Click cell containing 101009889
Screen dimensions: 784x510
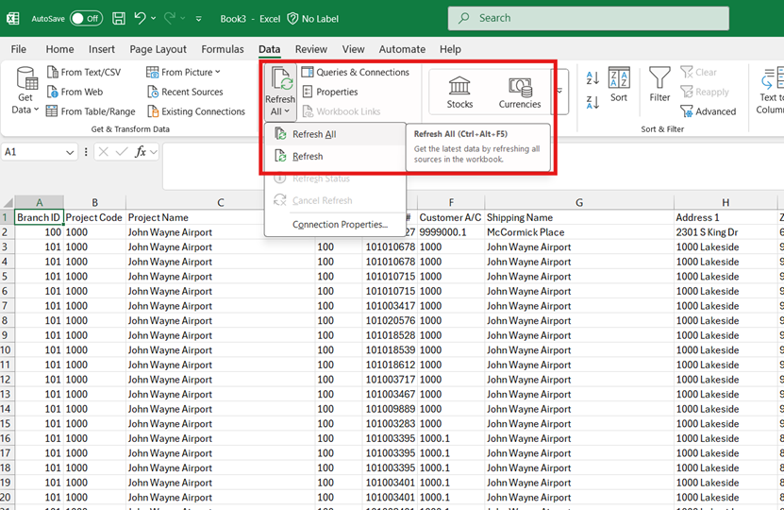coord(390,409)
